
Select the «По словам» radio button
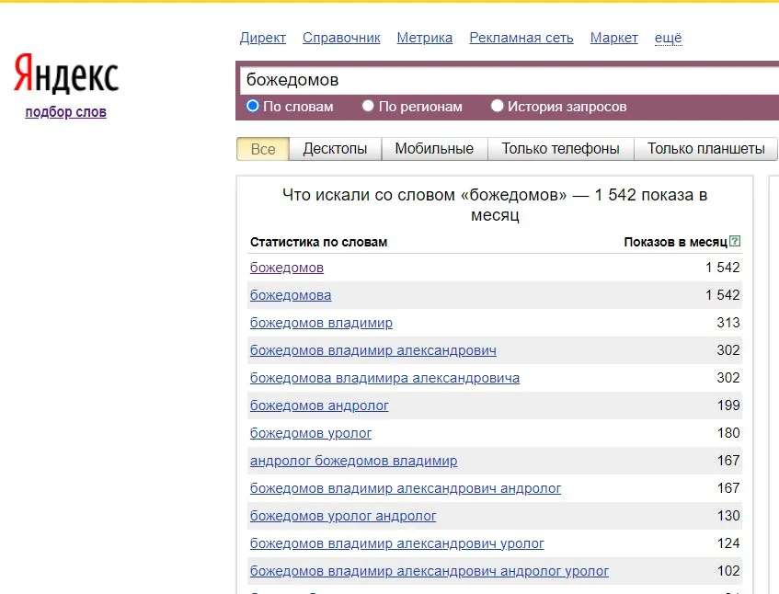(x=252, y=106)
